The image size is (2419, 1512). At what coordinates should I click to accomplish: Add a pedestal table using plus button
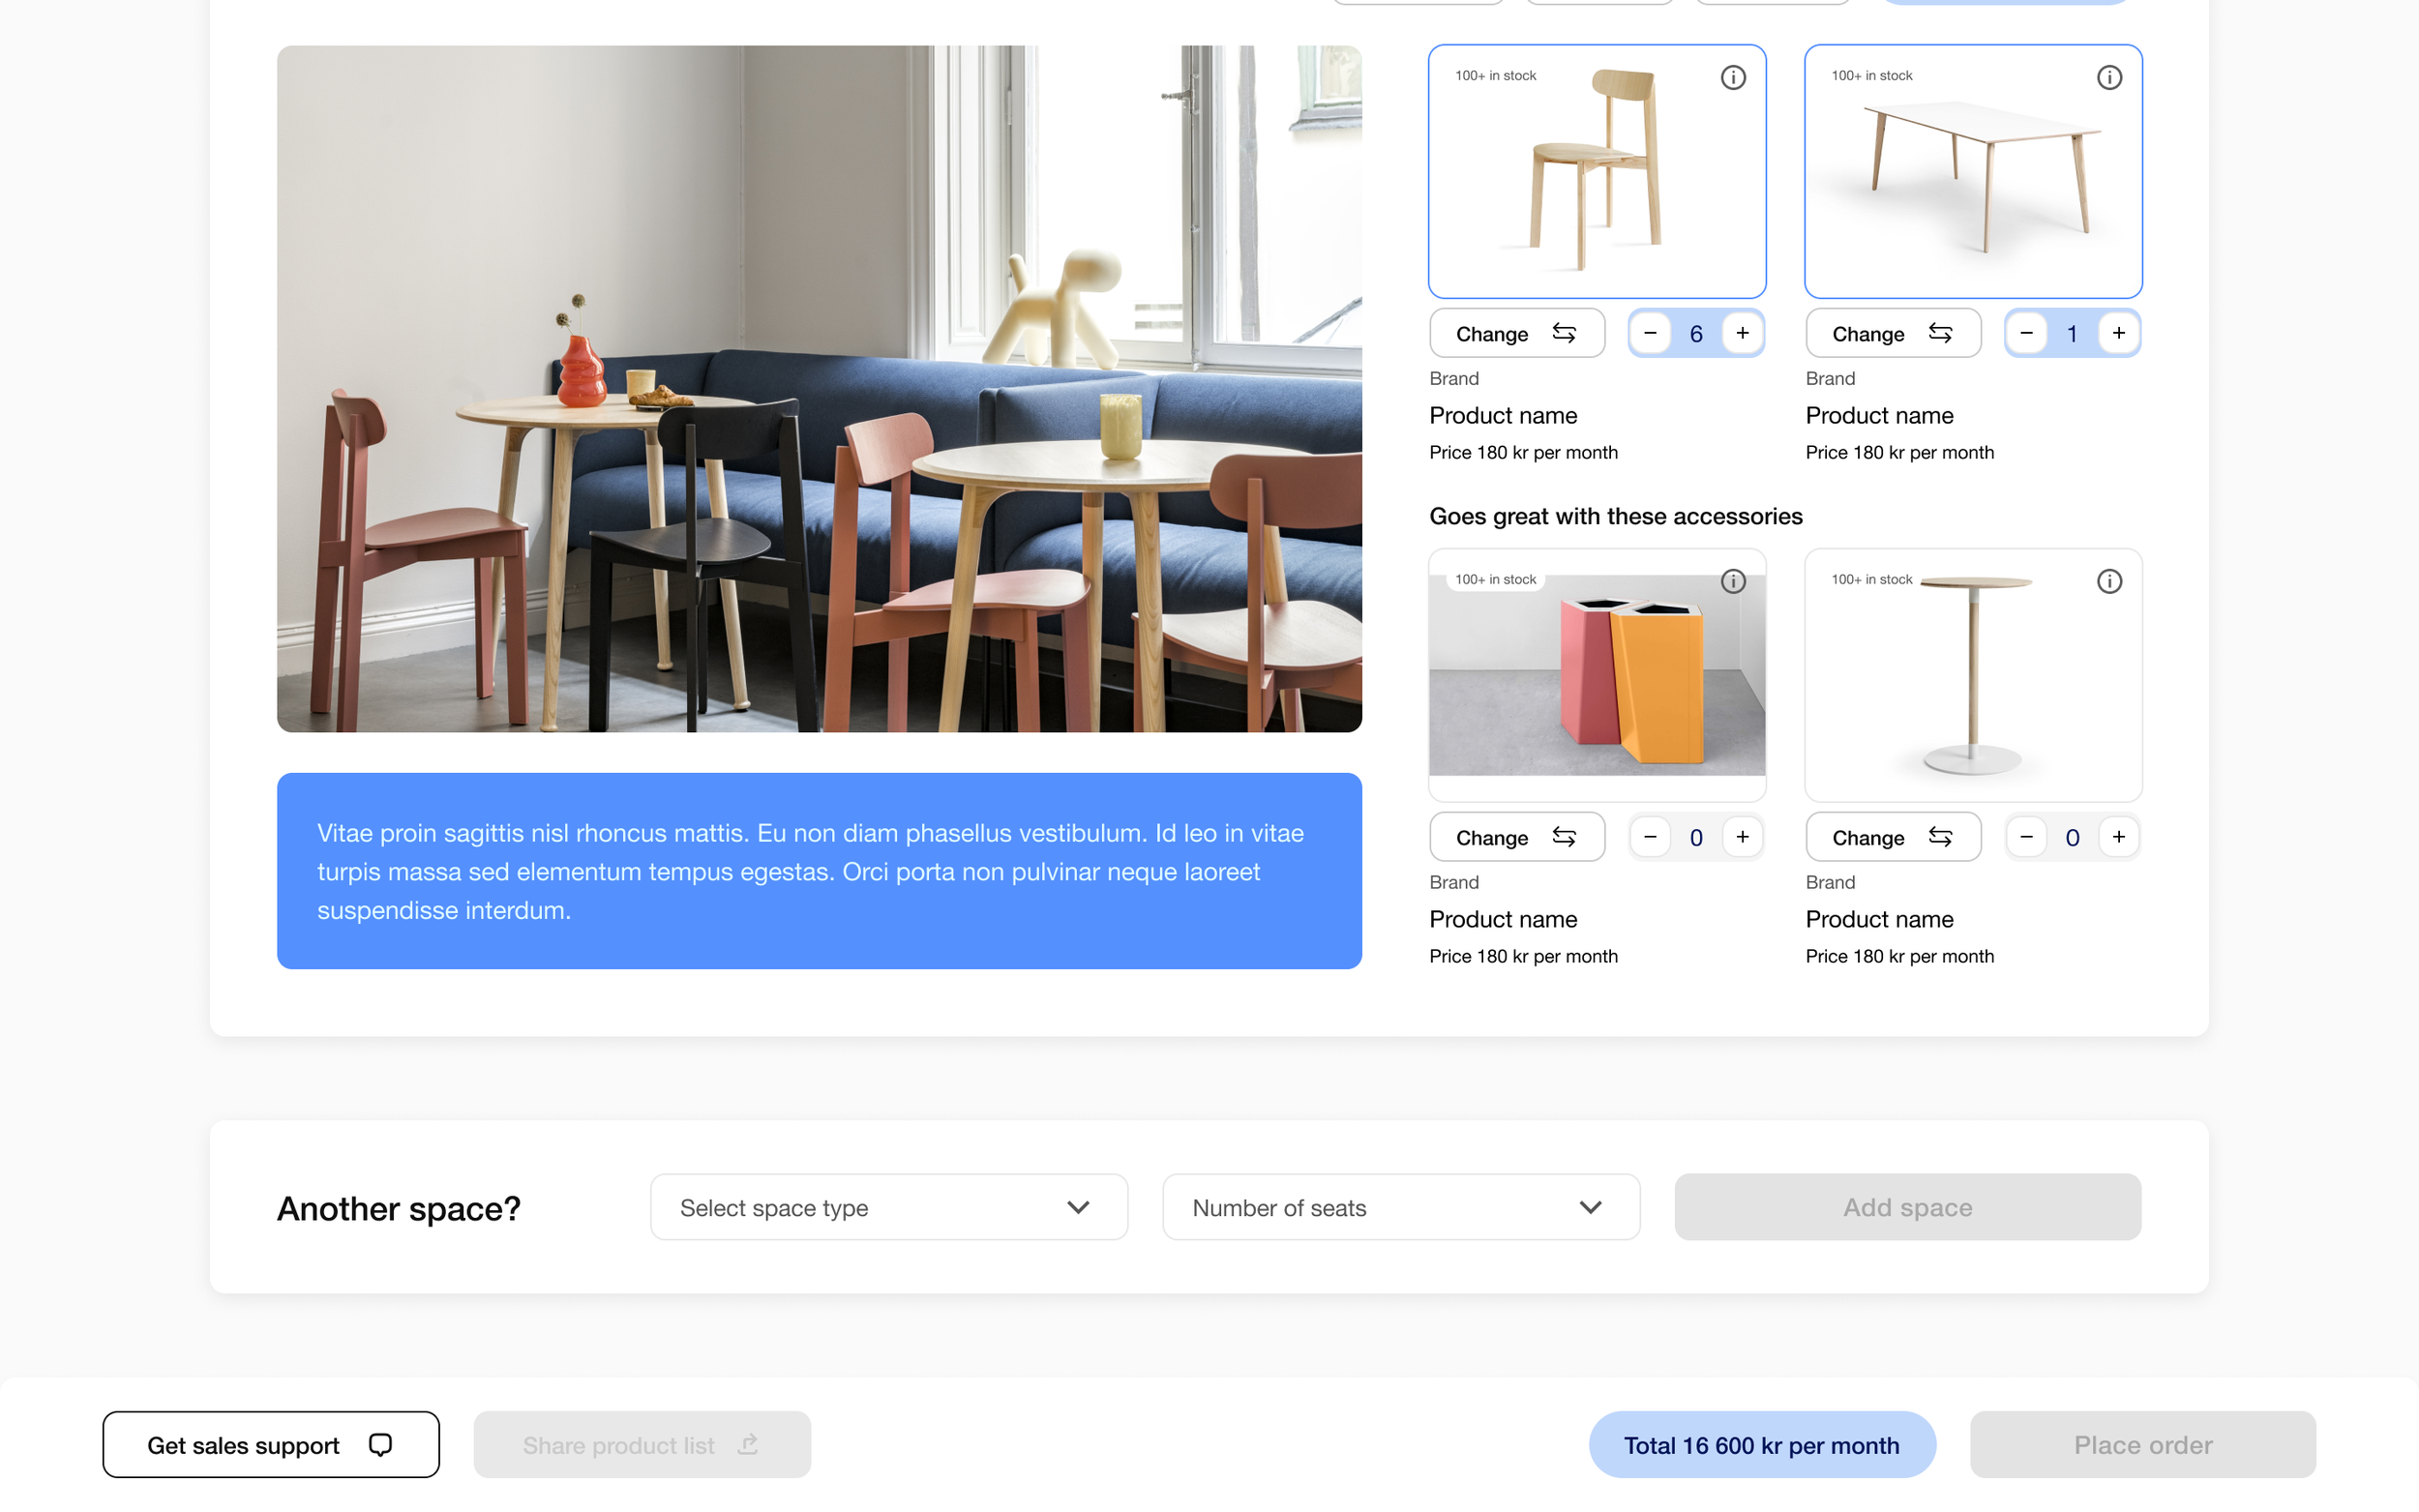2118,837
